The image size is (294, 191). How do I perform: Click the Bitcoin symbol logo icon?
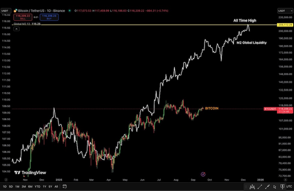[15, 11]
